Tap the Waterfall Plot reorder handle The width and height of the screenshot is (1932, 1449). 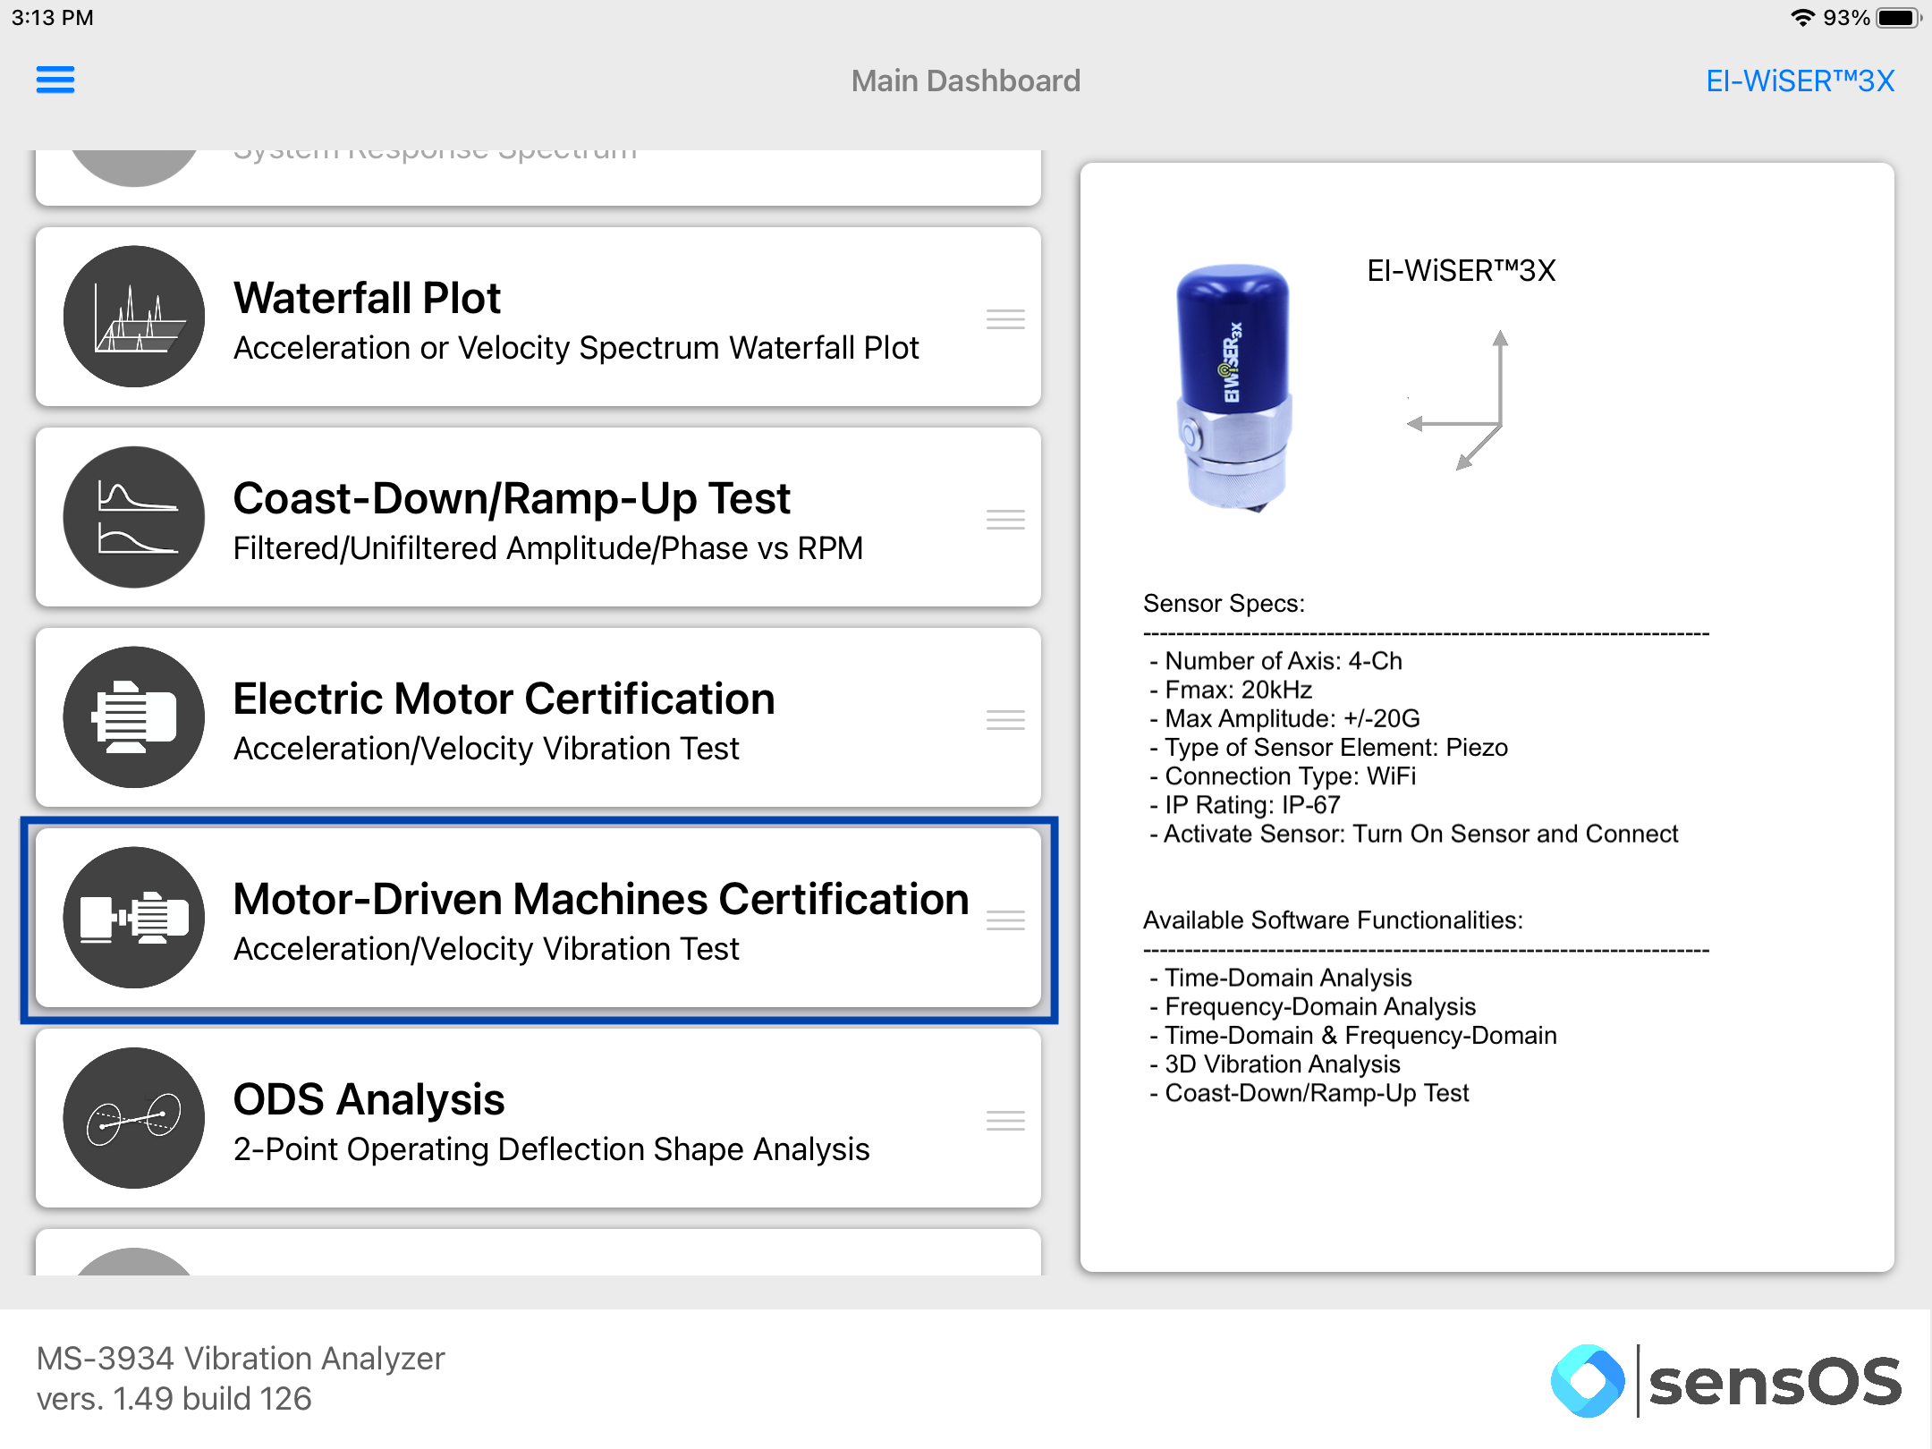1005,319
